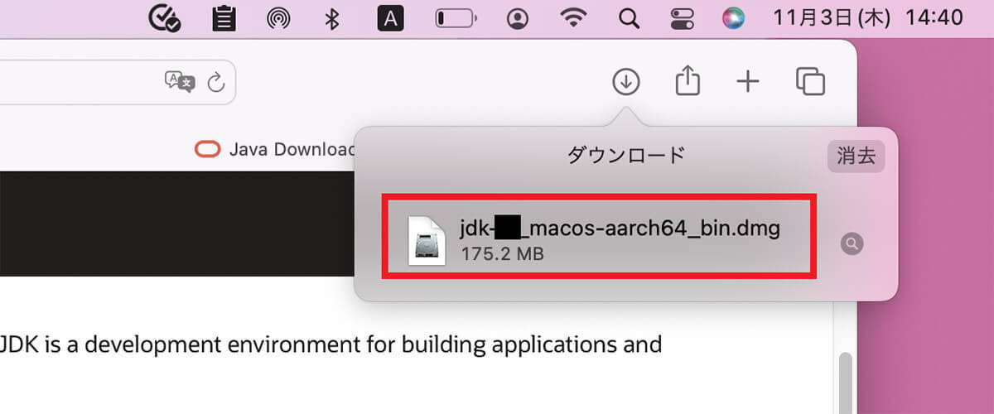The image size is (994, 414).
Task: Click the 消去 clear button
Action: [856, 156]
